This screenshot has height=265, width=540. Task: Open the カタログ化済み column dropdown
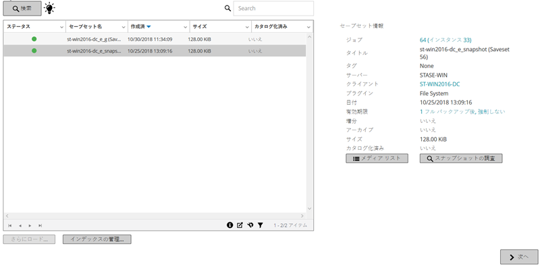click(308, 27)
